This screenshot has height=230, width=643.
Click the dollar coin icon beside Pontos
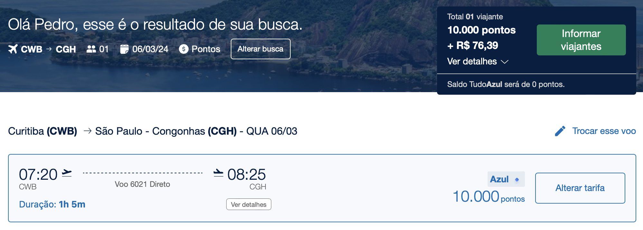pyautogui.click(x=183, y=49)
